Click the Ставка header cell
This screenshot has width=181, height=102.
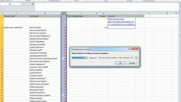pos(103,16)
